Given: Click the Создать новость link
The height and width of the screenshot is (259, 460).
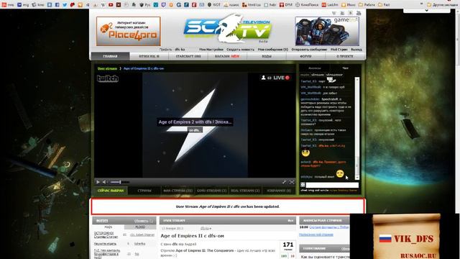Looking at the screenshot, I should (x=240, y=50).
